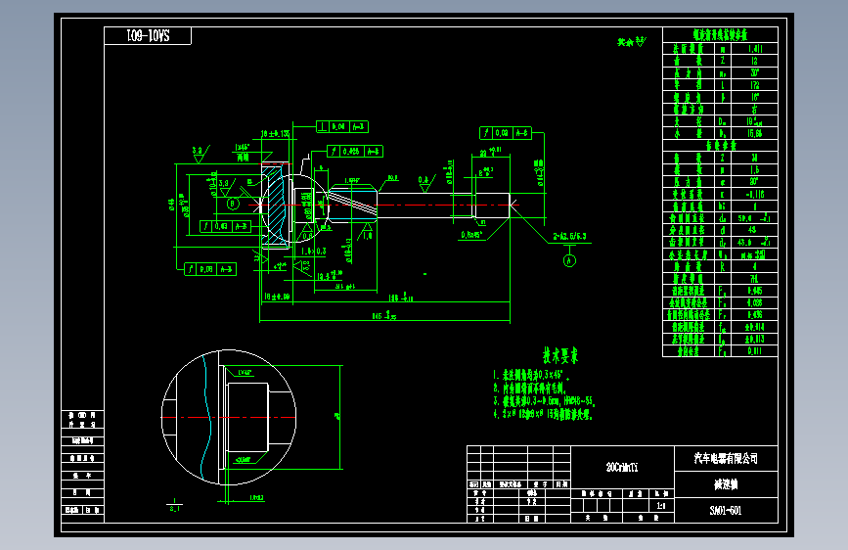Click the 0.8 roughness symbol above the long shaft

click(x=426, y=184)
